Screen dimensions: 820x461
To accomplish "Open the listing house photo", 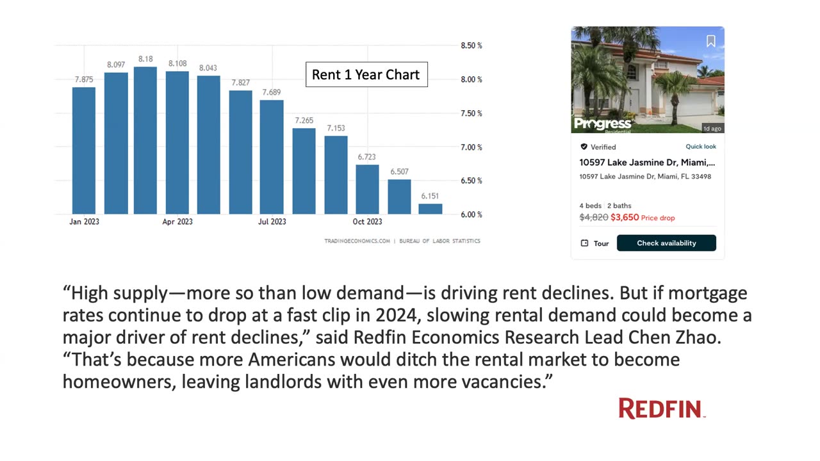I will click(648, 80).
